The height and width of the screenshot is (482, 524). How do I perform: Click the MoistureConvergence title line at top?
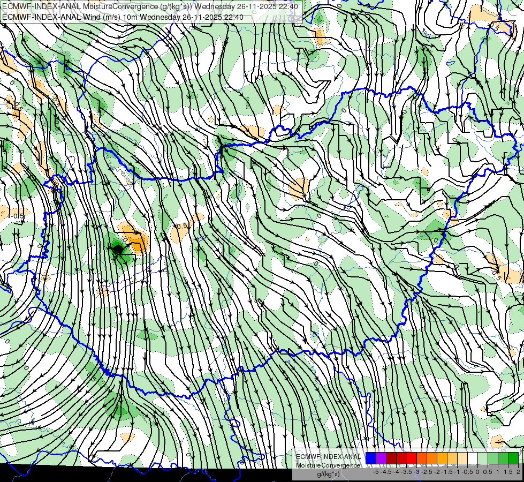pyautogui.click(x=150, y=6)
